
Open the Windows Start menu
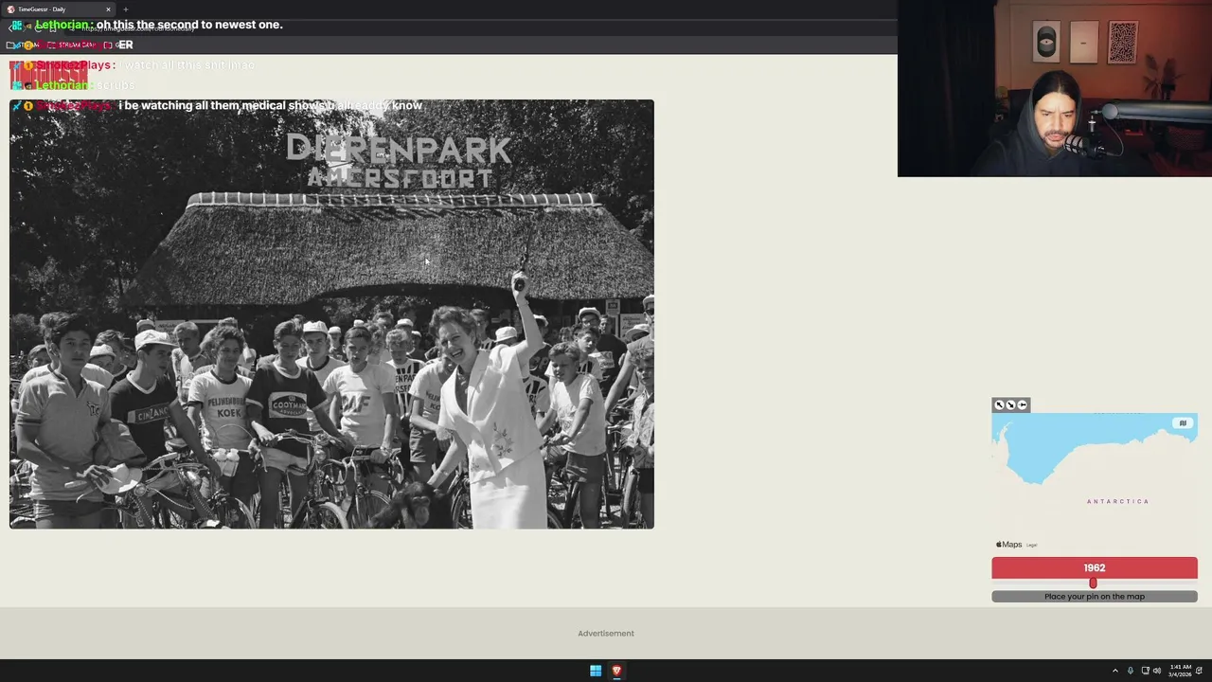[596, 671]
